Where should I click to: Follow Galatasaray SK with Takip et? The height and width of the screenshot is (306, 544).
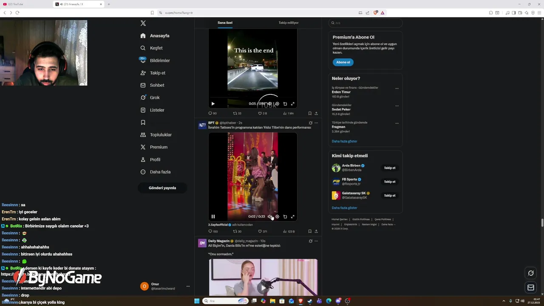click(x=390, y=195)
